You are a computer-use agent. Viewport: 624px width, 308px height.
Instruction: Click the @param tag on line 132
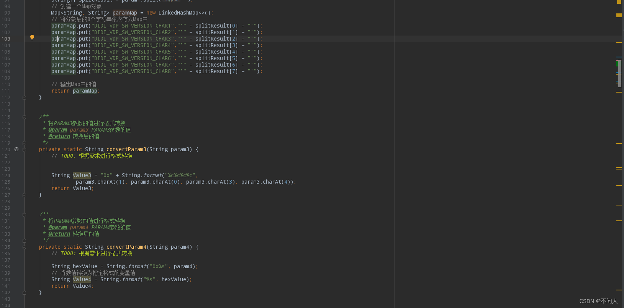(x=57, y=227)
